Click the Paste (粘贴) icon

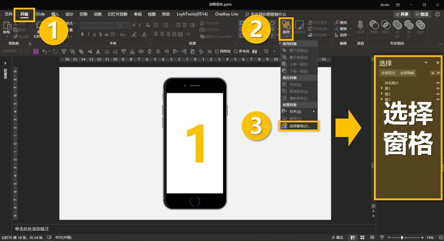(7, 25)
